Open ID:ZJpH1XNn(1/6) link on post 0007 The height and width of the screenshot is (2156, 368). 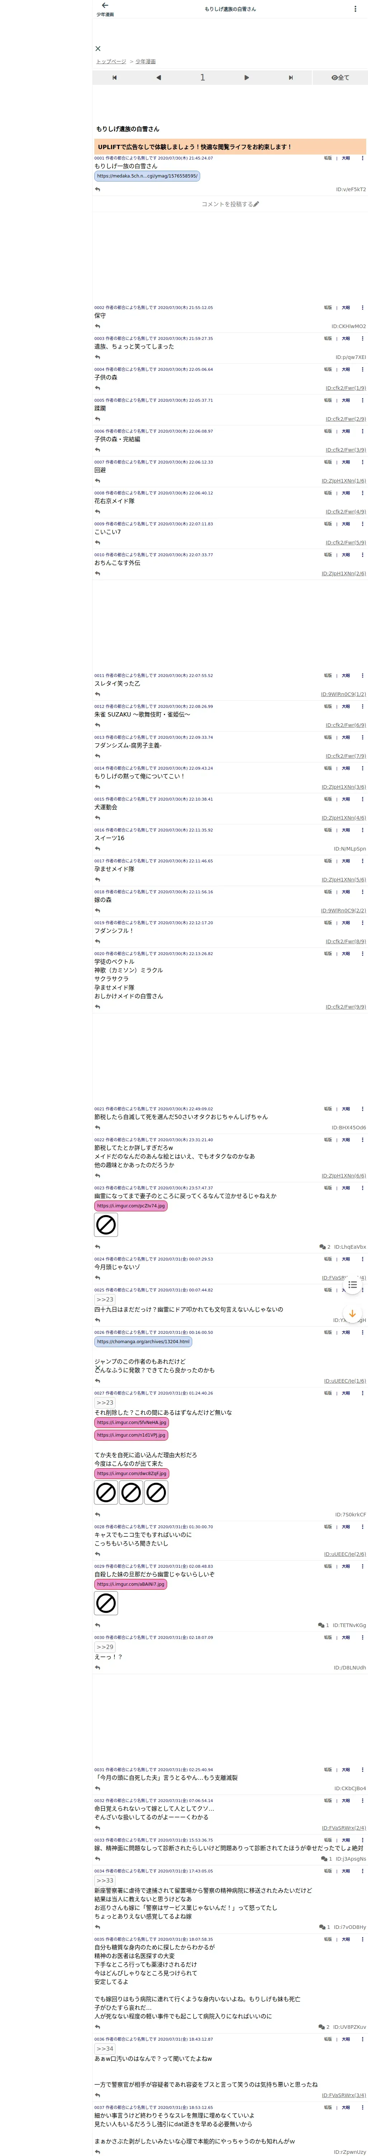[x=344, y=481]
